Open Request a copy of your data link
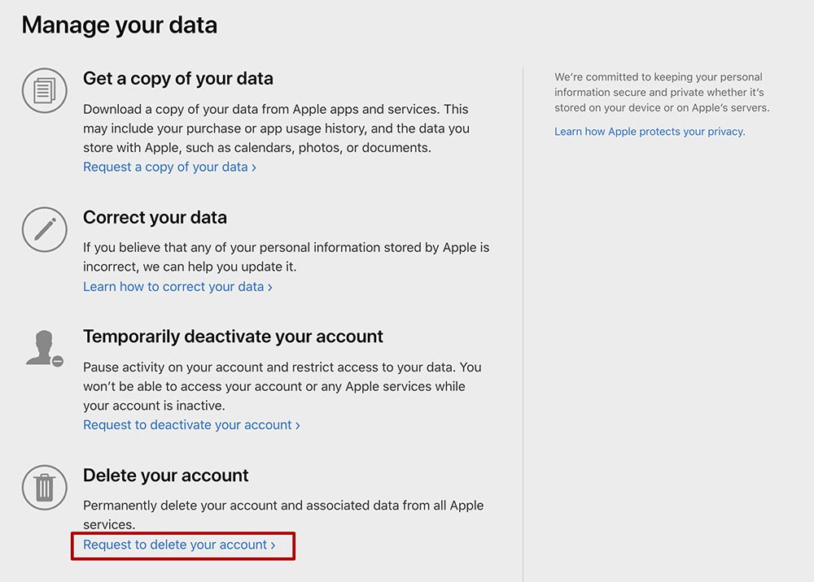 [170, 167]
